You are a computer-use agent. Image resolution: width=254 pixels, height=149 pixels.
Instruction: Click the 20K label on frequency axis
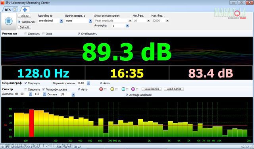[x=249, y=141]
